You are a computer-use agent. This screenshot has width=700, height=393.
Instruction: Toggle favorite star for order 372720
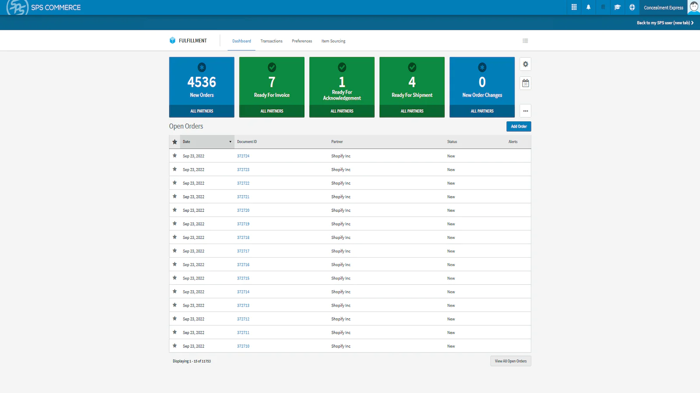(175, 210)
